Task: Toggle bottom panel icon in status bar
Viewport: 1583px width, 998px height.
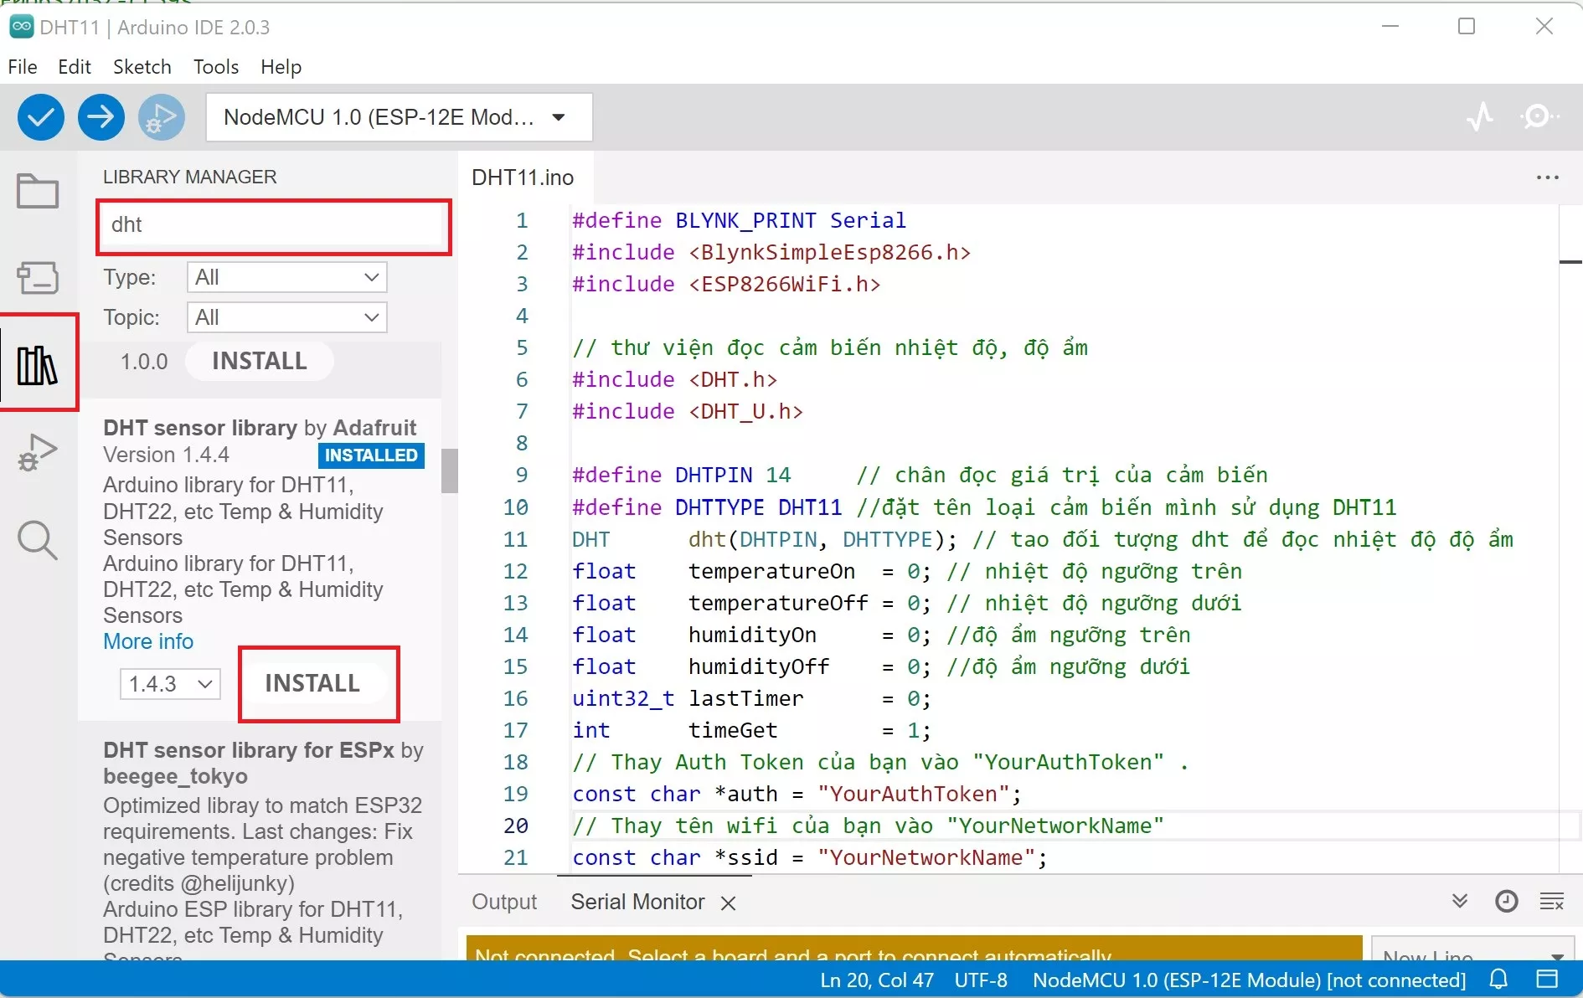Action: click(1547, 979)
